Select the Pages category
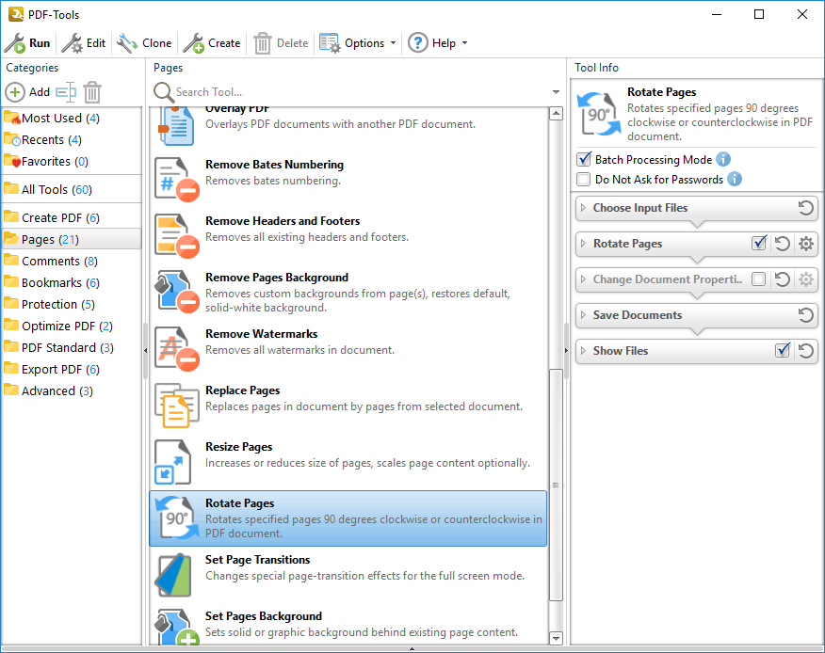The height and width of the screenshot is (653, 825). pos(72,239)
